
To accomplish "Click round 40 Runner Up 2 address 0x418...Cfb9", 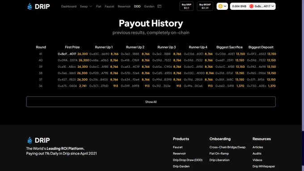I will (x=130, y=60).
